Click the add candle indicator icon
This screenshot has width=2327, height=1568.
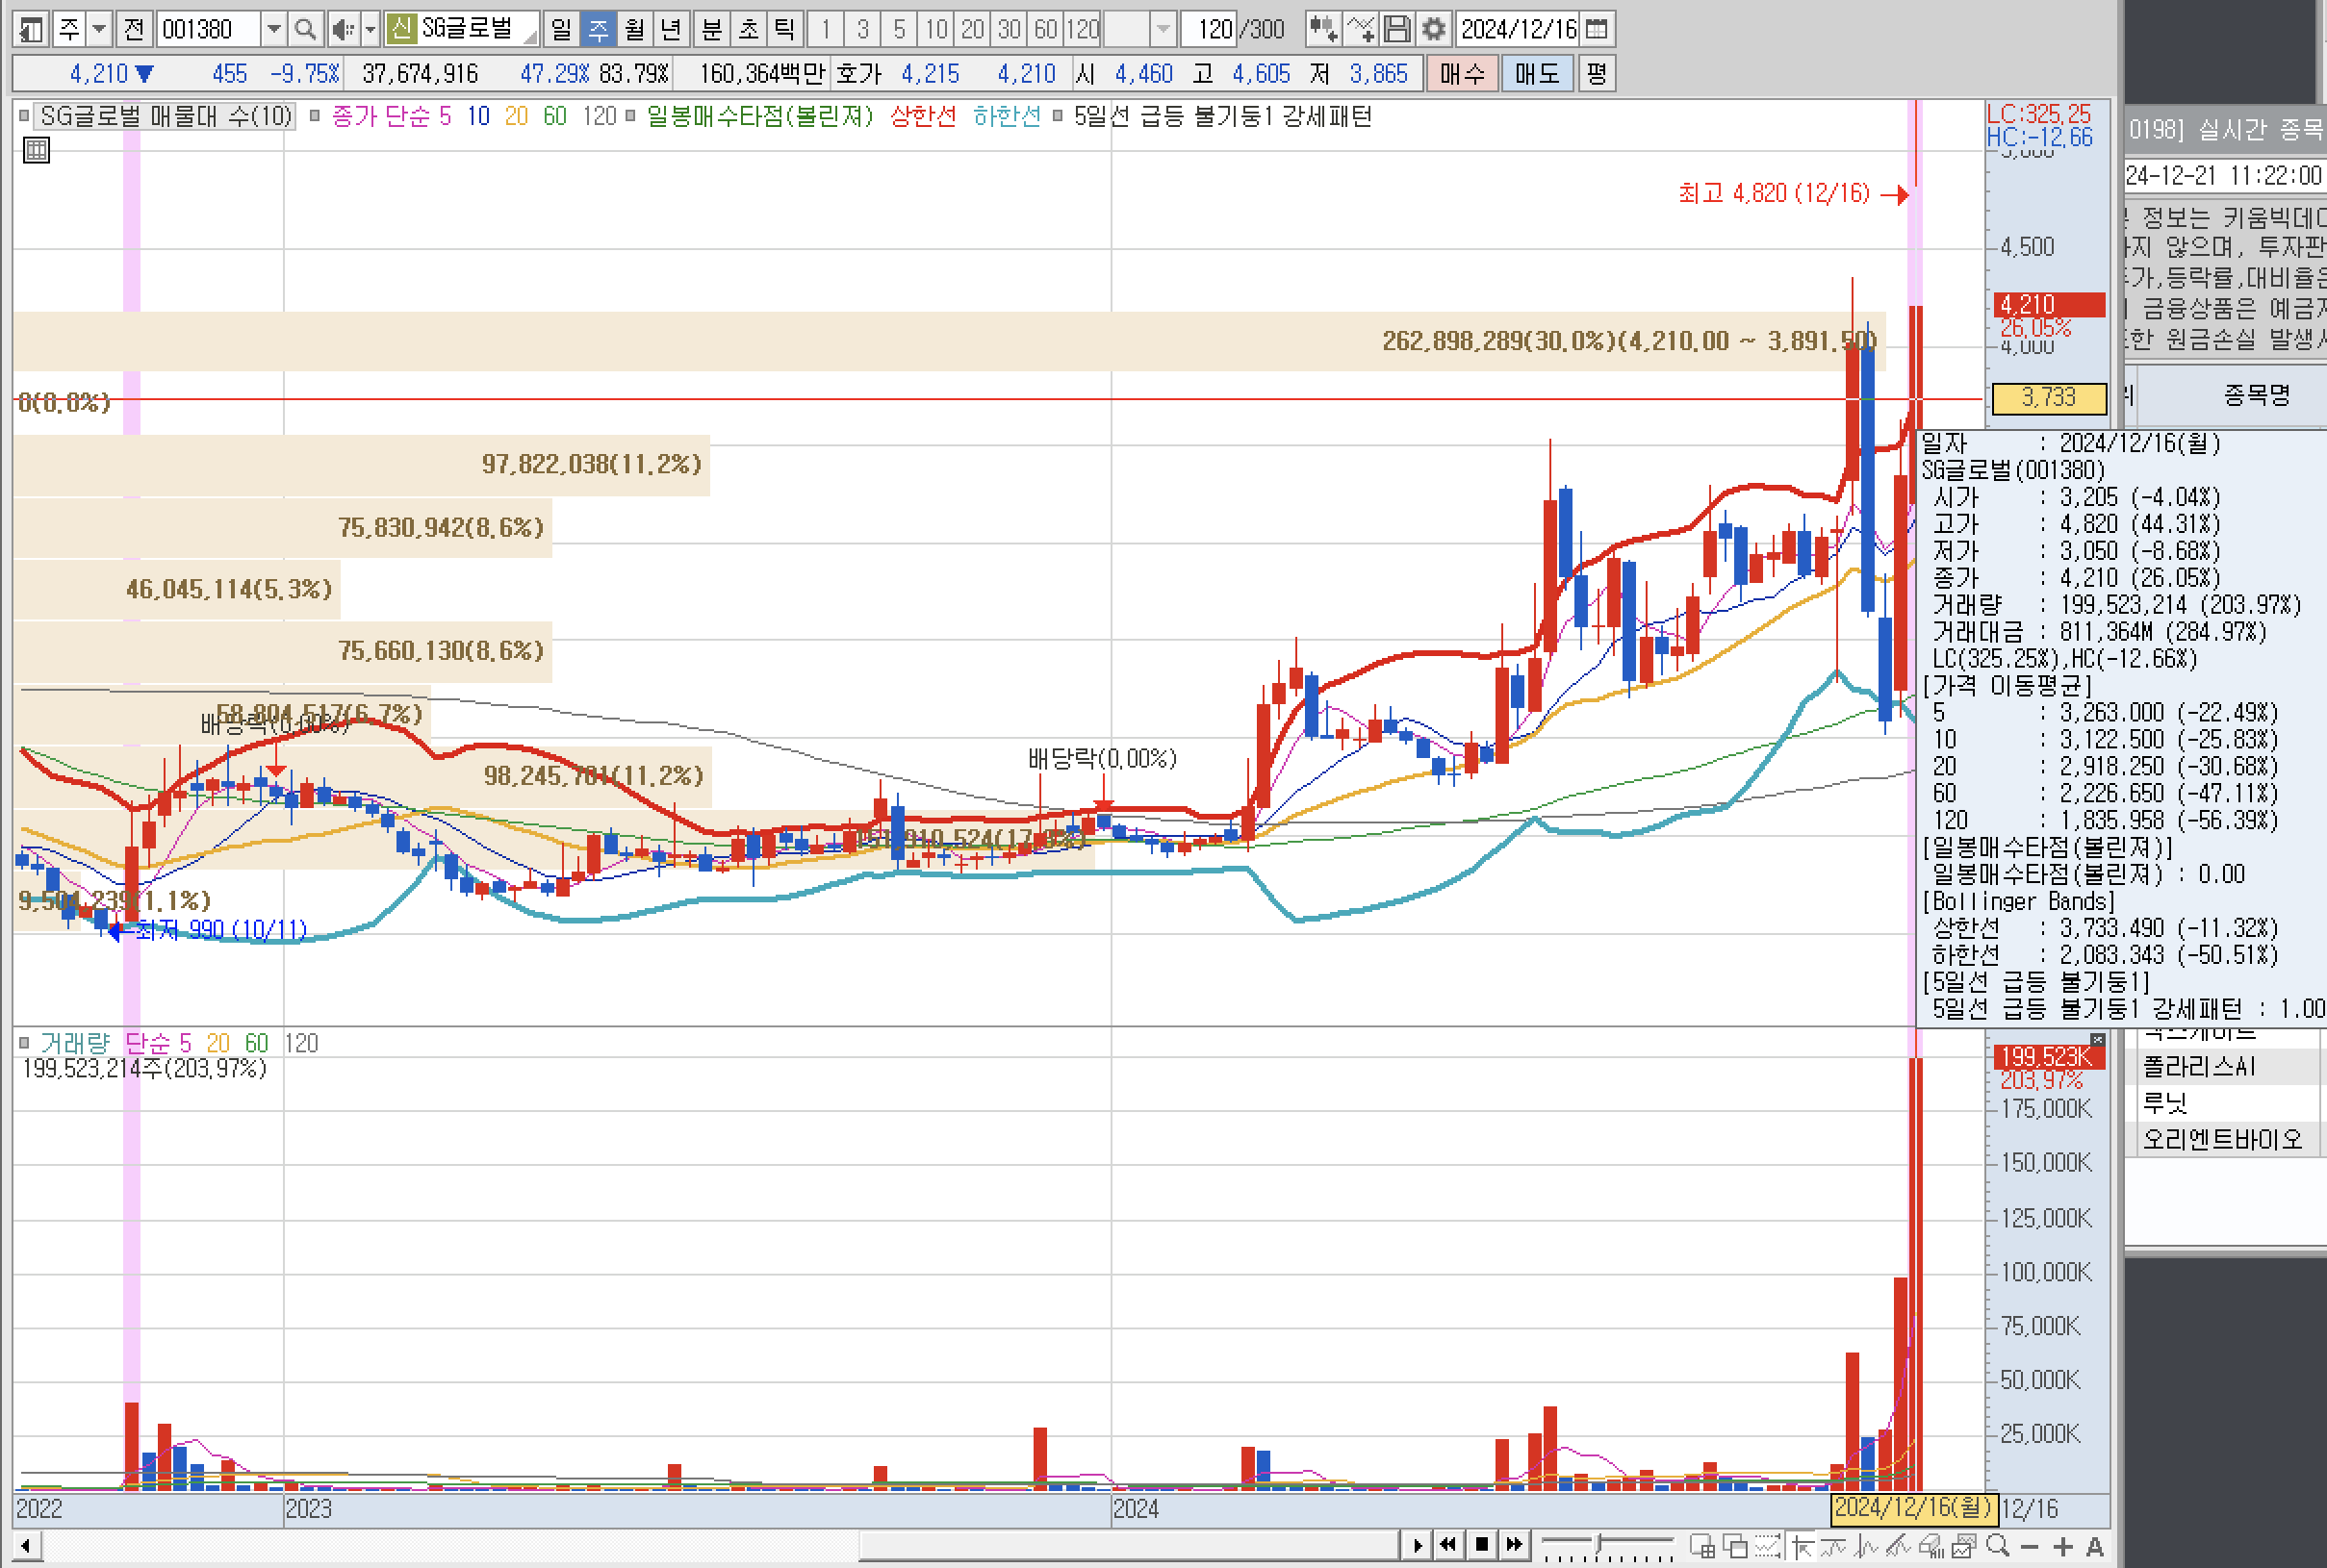[x=1322, y=29]
